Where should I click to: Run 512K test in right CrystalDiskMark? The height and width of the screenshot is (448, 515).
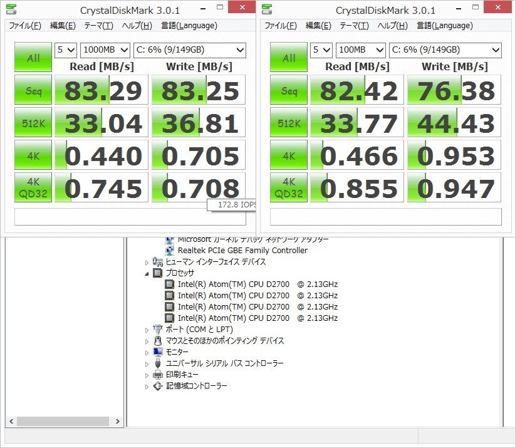coord(289,122)
